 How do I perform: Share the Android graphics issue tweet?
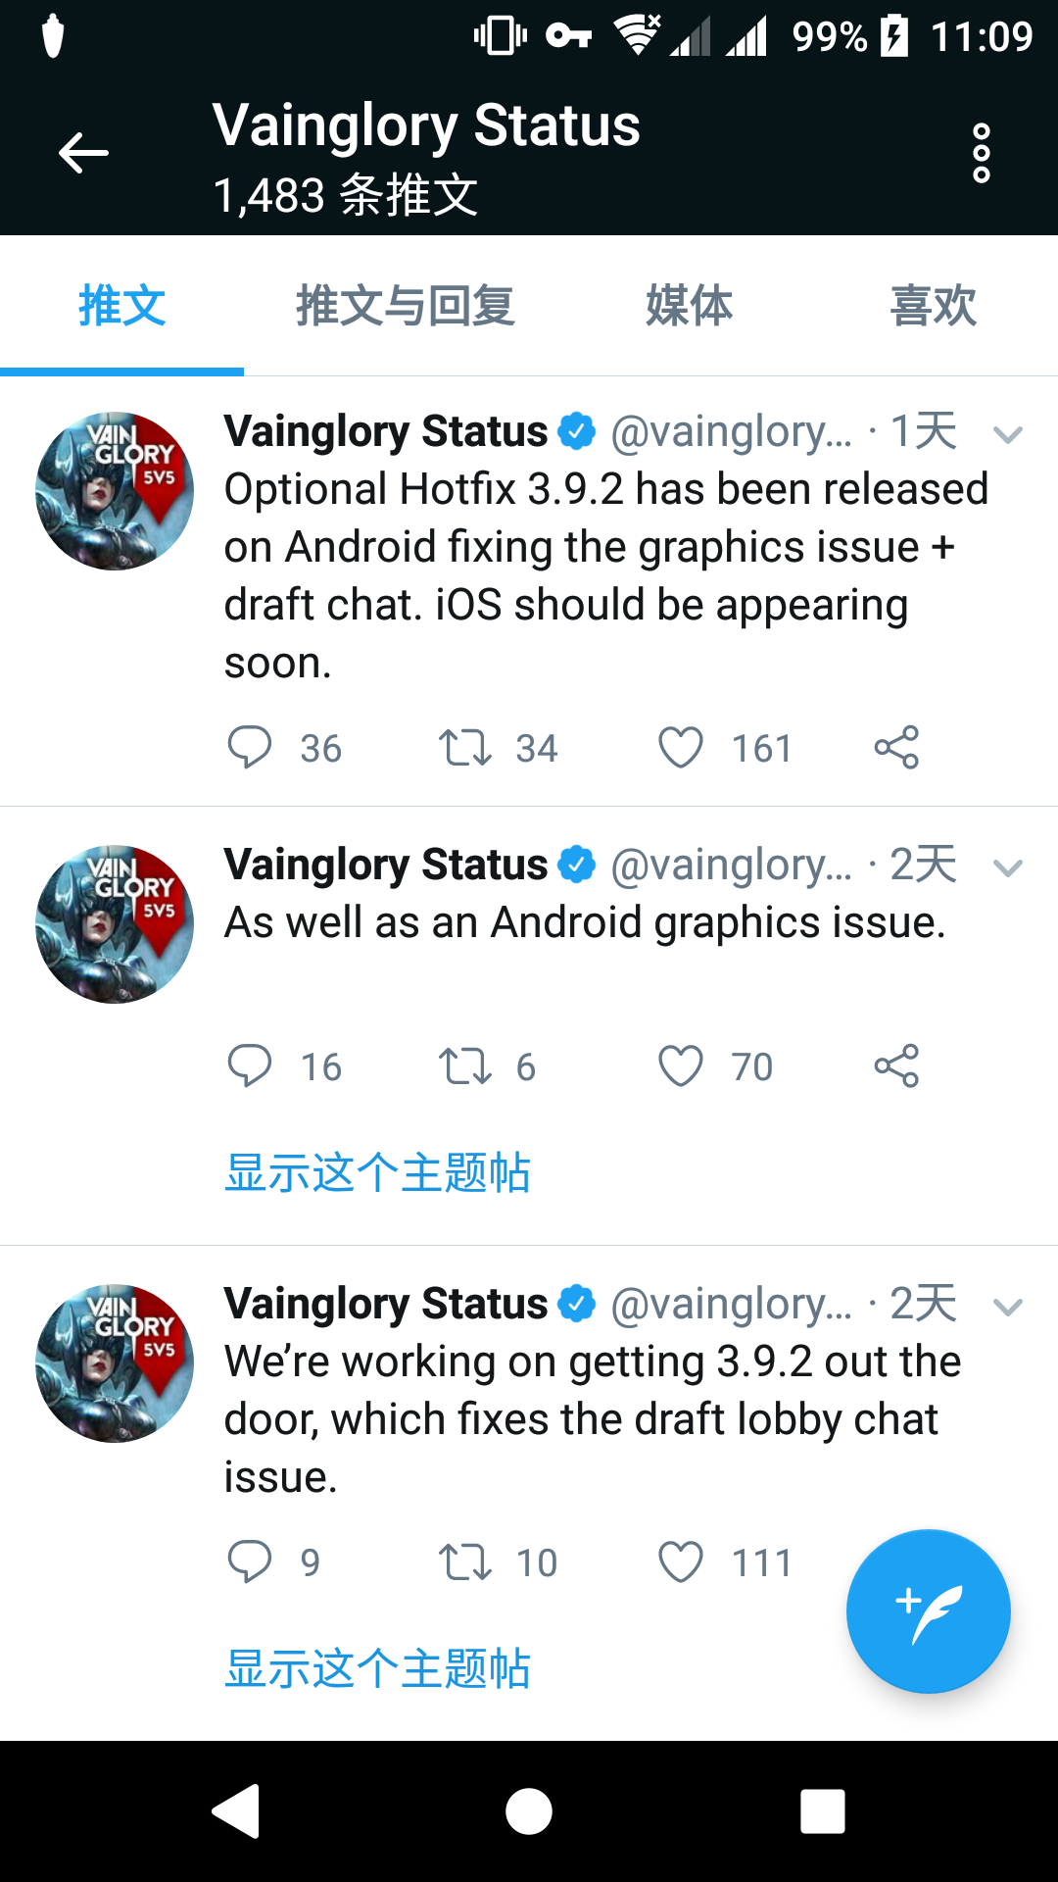click(896, 1066)
